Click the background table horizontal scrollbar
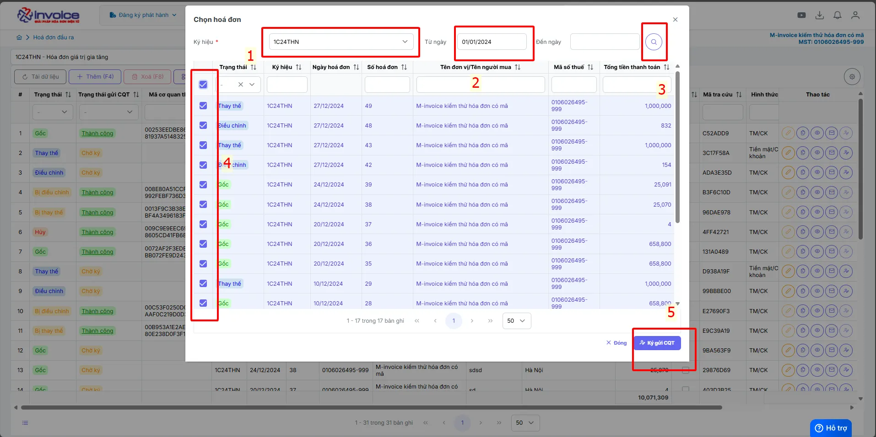Screen dimensions: 876x437 [372, 407]
